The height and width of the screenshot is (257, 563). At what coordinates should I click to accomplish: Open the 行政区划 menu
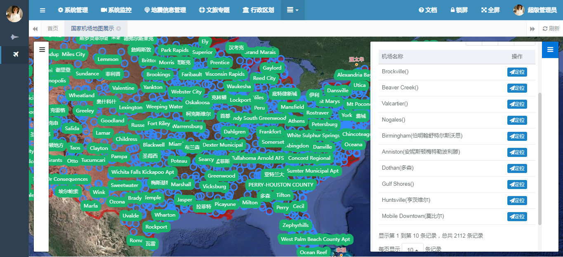(258, 10)
